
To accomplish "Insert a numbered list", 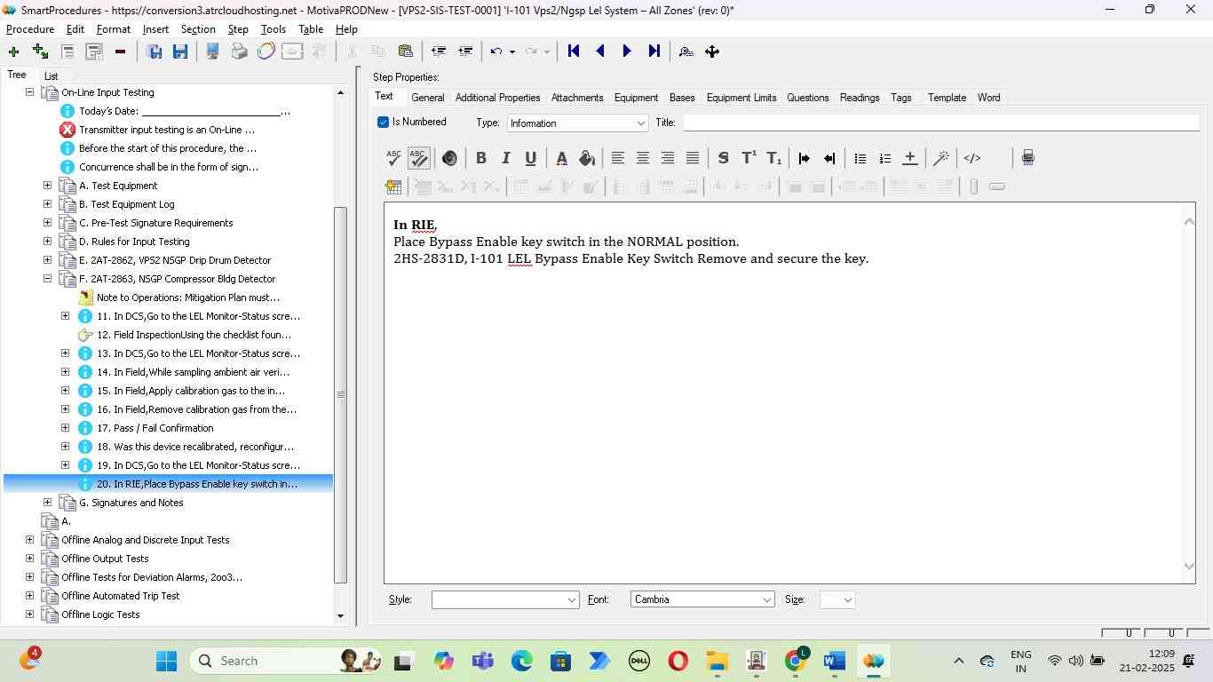I will point(884,158).
